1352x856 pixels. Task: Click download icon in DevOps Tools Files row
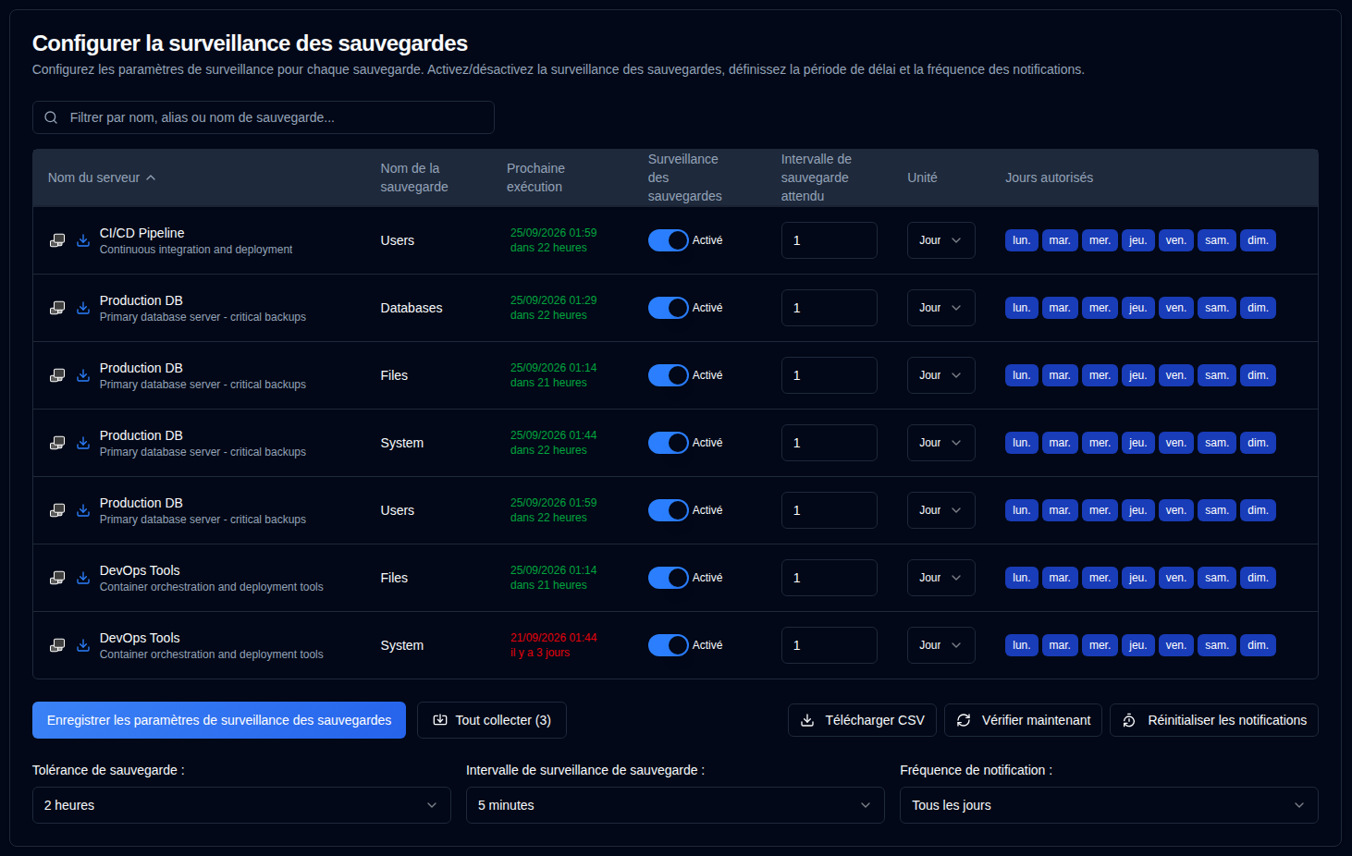click(83, 578)
